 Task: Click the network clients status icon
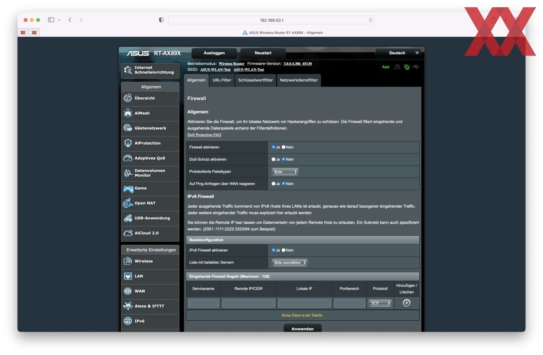(406, 67)
